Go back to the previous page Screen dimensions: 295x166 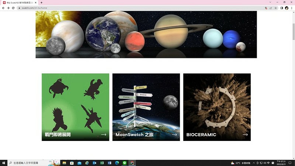pyautogui.click(x=3, y=8)
